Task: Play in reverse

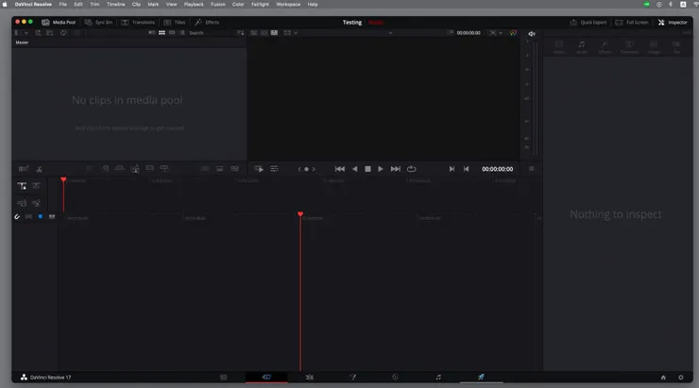Action: point(355,169)
